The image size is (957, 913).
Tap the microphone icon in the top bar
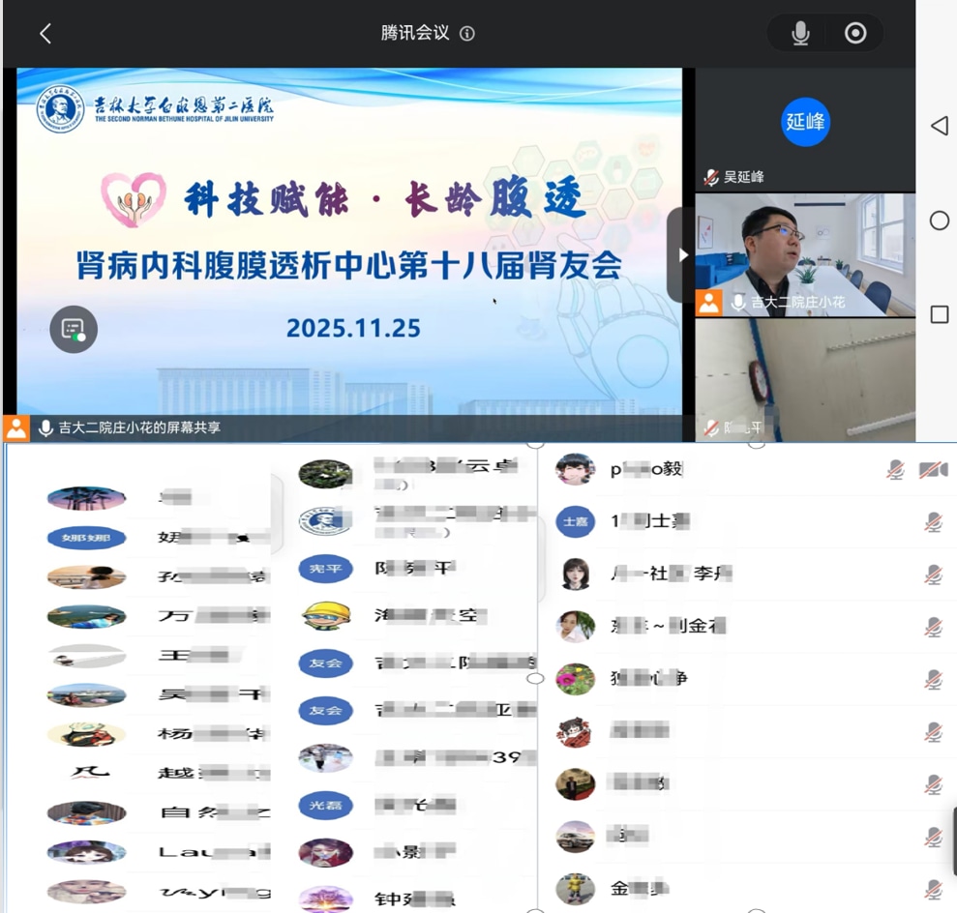[x=800, y=34]
